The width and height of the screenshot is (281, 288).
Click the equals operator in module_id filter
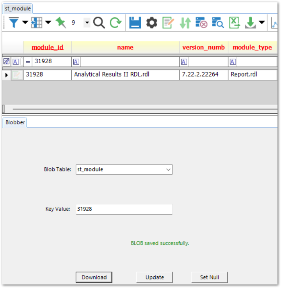28,62
